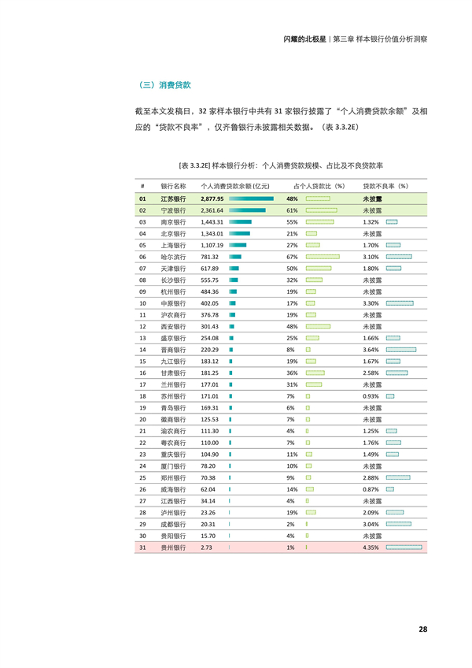Select bank name 贵阳银行
The image size is (472, 668).
173,536
